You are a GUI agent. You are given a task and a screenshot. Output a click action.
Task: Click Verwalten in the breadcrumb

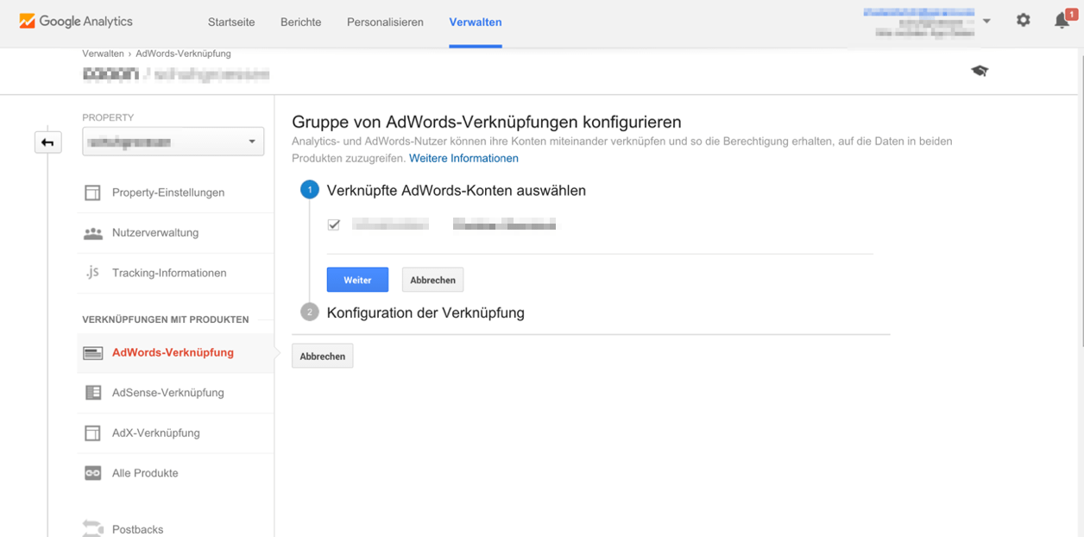pyautogui.click(x=103, y=54)
